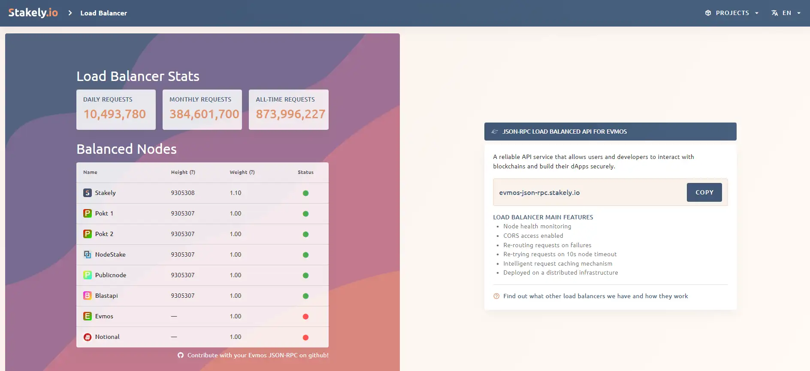Click the evmos-json-rpc.stakely.io URL field
The height and width of the screenshot is (371, 810).
pyautogui.click(x=588, y=193)
